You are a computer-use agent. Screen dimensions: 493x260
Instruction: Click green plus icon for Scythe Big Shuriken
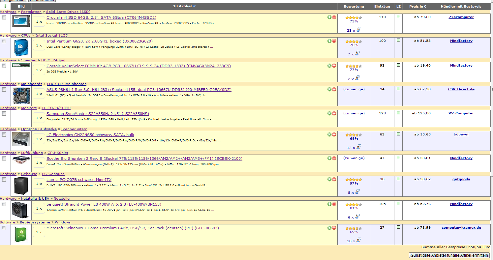click(x=329, y=158)
